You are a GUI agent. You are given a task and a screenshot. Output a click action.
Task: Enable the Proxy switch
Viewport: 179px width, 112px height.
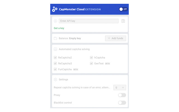pos(122,95)
